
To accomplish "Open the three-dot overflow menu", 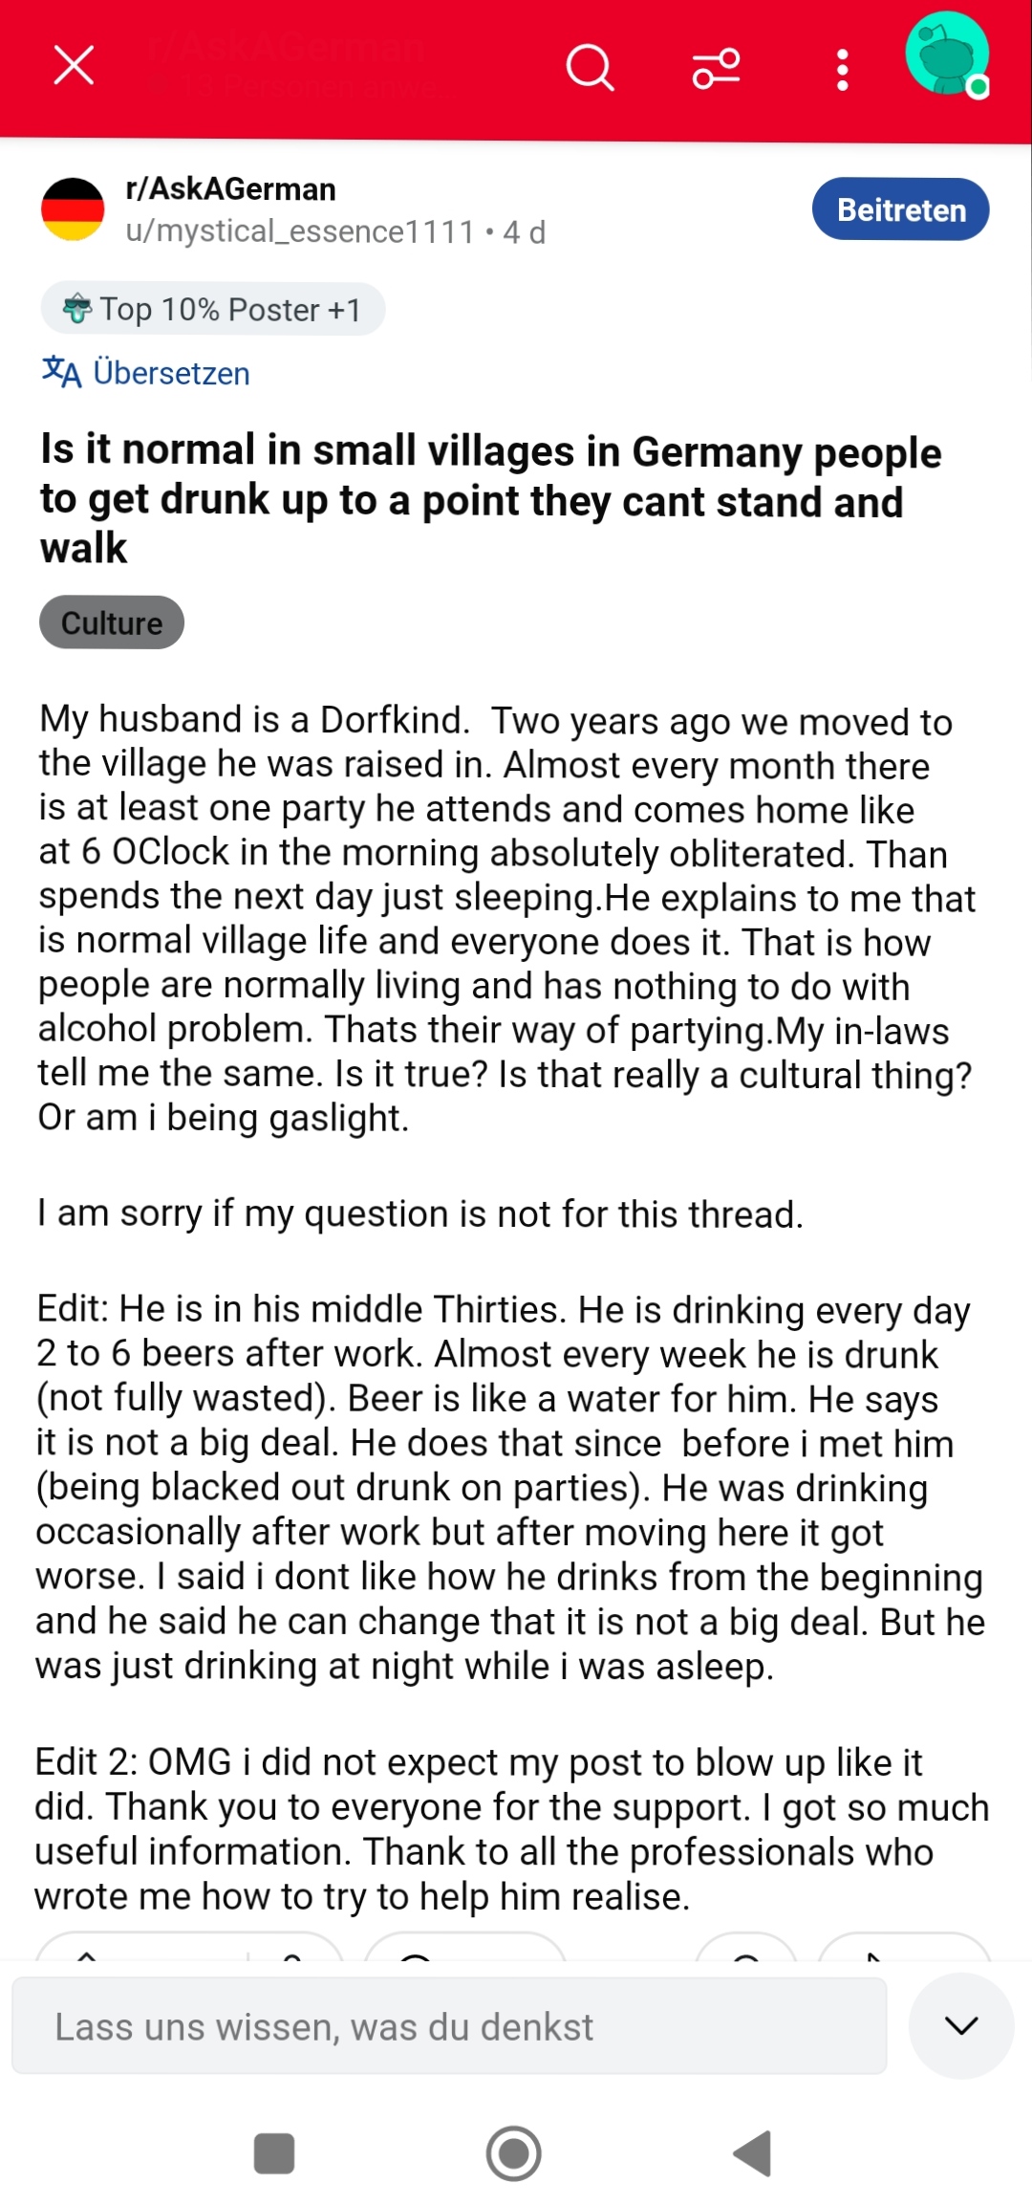I will [842, 70].
